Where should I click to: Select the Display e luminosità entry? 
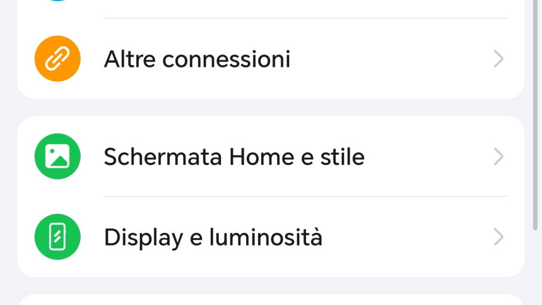pos(271,237)
